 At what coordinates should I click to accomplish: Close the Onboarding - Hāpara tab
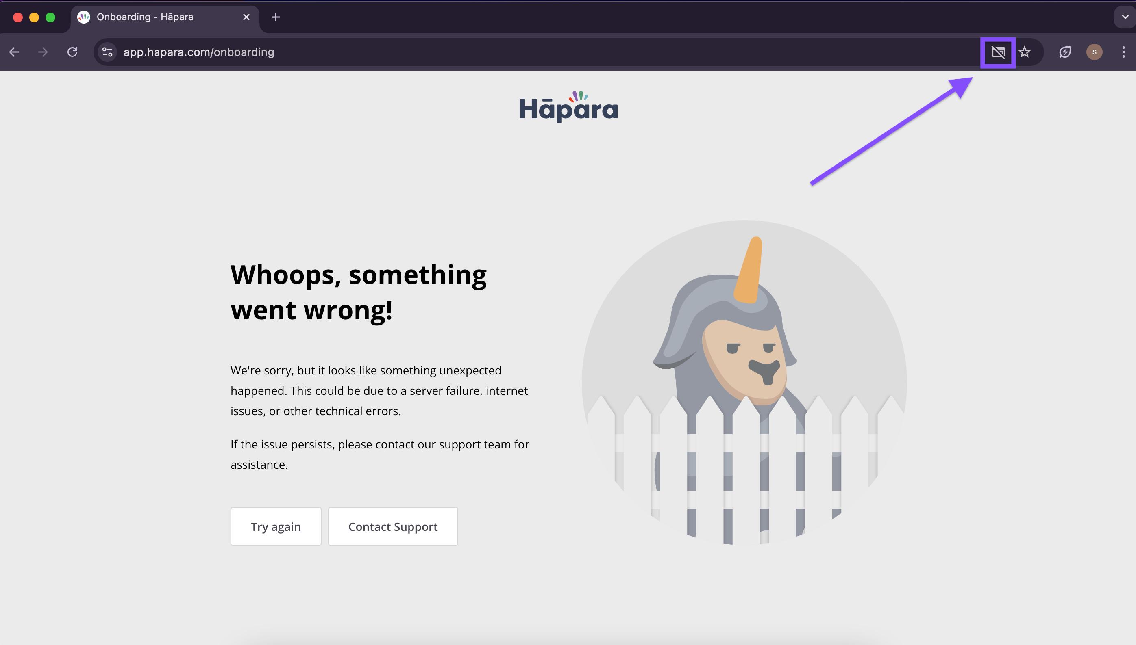click(x=246, y=17)
